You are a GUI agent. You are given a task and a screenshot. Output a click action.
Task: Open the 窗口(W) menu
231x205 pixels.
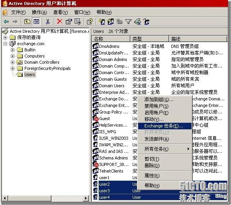[x=82, y=12]
